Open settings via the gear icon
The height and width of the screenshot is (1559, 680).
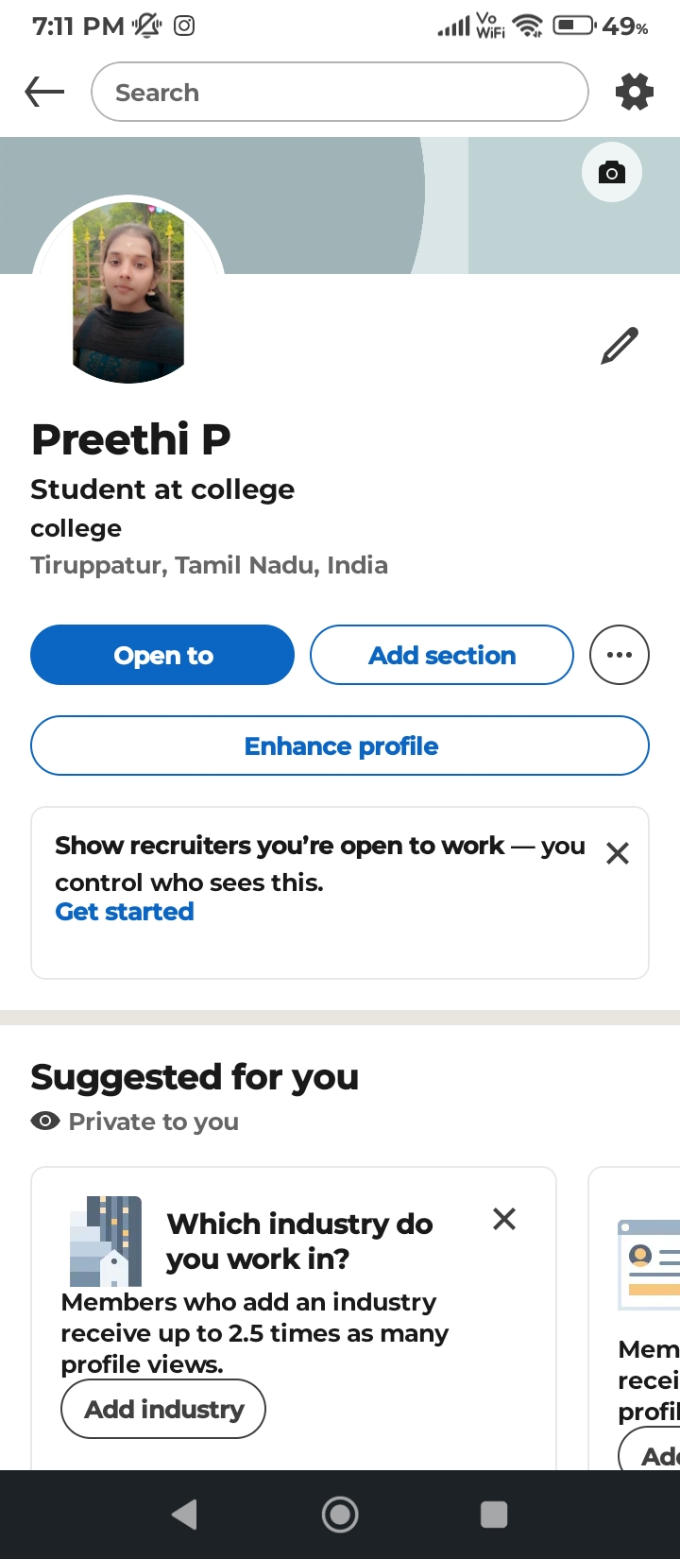[x=634, y=93]
